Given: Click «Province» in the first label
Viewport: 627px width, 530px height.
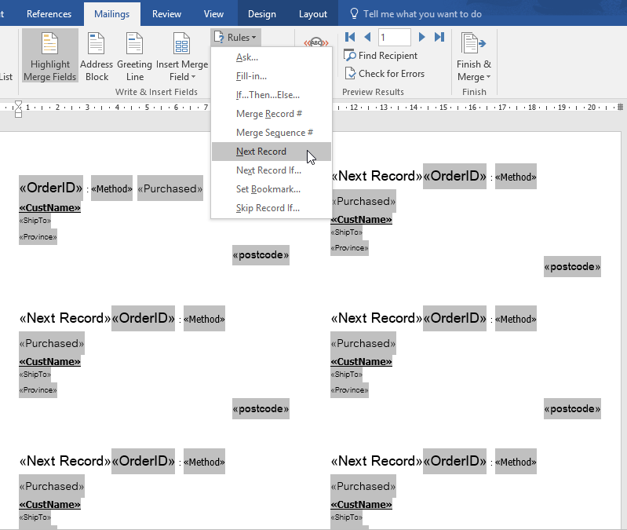Looking at the screenshot, I should point(38,237).
